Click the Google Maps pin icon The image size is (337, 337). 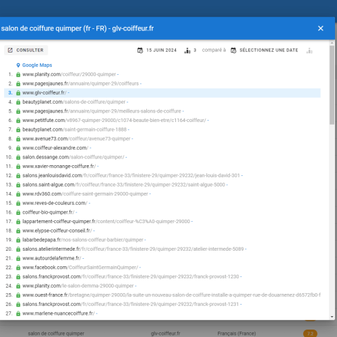[x=18, y=65]
